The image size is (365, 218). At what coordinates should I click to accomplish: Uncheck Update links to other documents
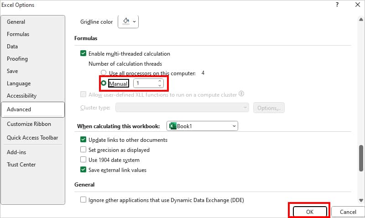(83, 140)
